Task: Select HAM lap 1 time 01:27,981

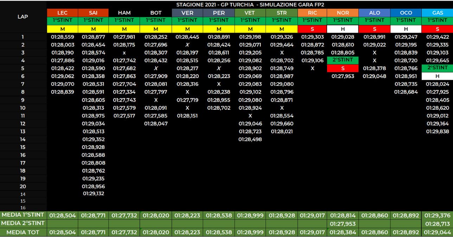Action: [x=124, y=37]
